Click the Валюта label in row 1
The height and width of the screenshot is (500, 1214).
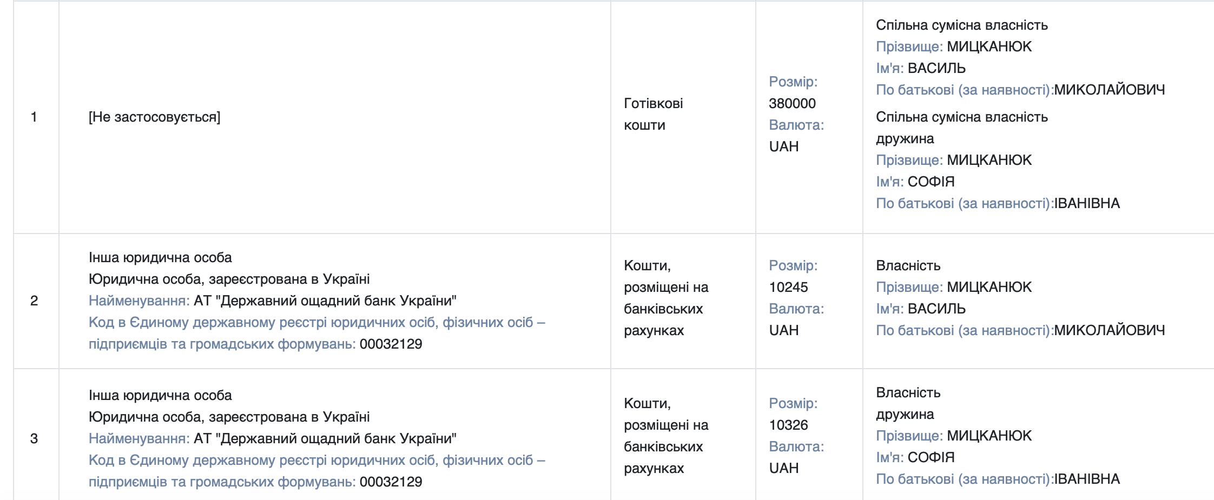point(796,125)
